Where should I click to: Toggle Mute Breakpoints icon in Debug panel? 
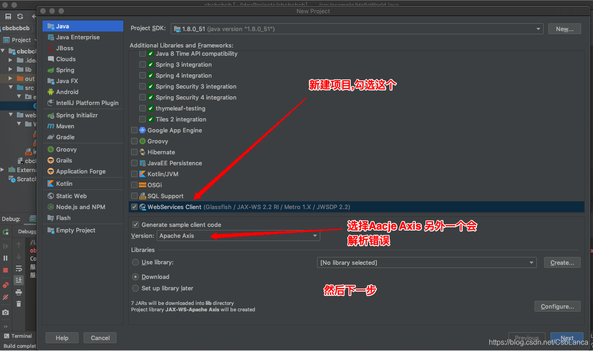[5, 297]
